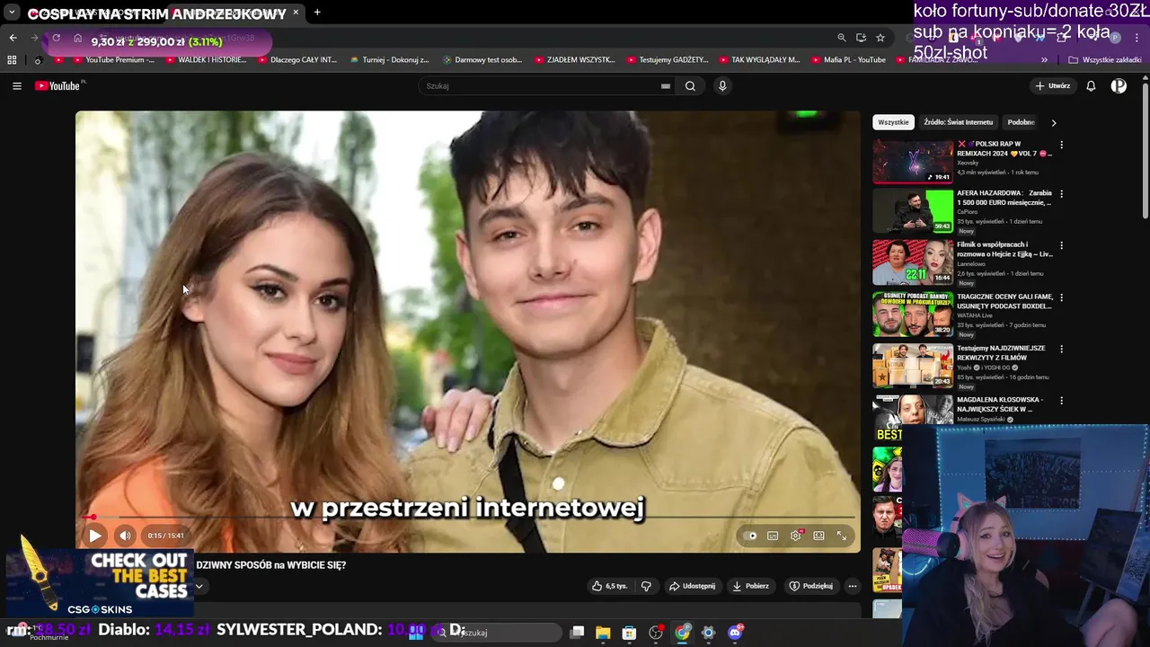This screenshot has width=1150, height=647.
Task: Switch the player to theater mode
Action: tap(818, 536)
